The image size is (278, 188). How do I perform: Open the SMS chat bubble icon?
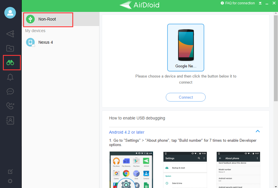(x=10, y=91)
